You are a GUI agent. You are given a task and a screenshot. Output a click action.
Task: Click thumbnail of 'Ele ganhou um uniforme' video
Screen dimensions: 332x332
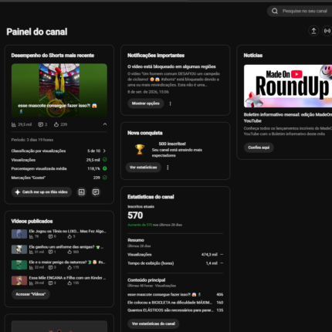19,249
